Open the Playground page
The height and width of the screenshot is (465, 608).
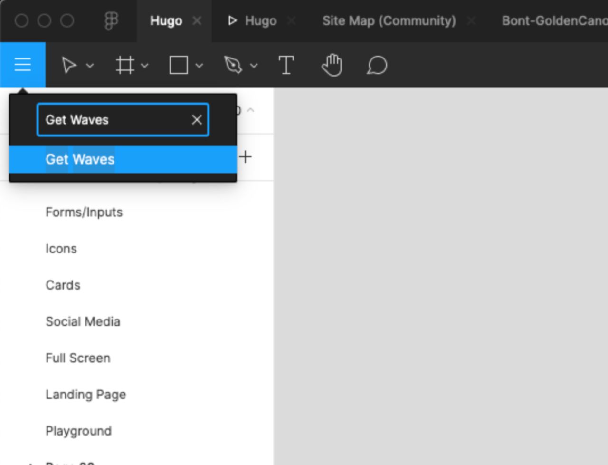coord(79,431)
